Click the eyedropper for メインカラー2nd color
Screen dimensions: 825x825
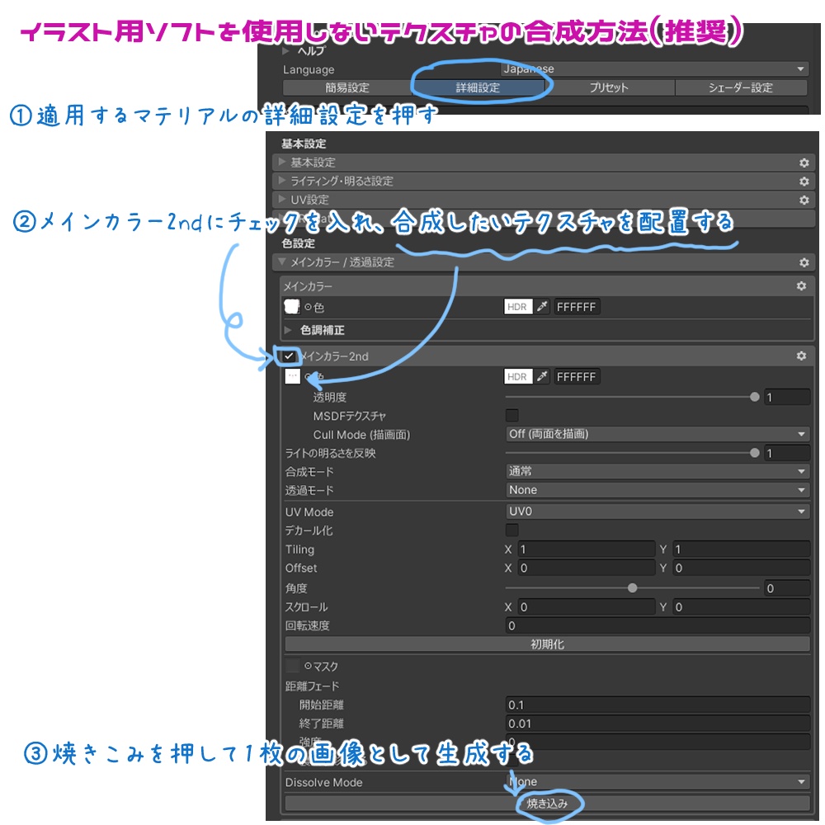coord(540,376)
